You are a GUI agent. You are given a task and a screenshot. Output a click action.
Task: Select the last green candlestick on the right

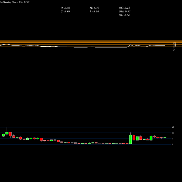165,138
